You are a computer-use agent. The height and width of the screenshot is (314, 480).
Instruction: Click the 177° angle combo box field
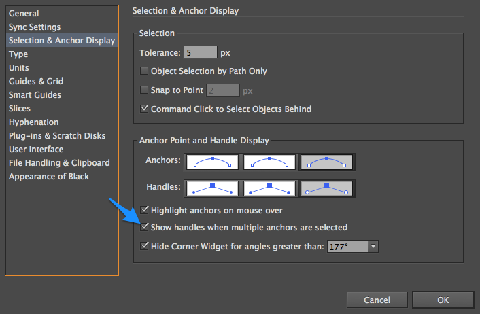coord(347,246)
